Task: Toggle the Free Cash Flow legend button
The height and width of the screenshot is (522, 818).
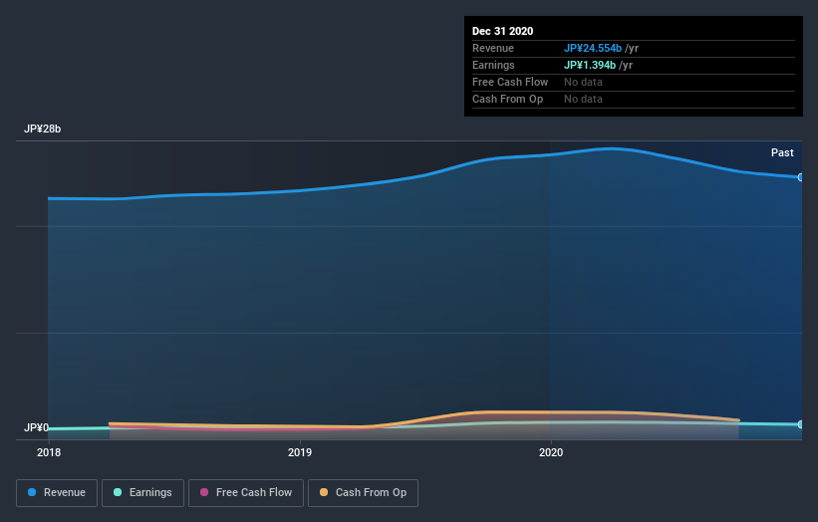Action: 246,493
